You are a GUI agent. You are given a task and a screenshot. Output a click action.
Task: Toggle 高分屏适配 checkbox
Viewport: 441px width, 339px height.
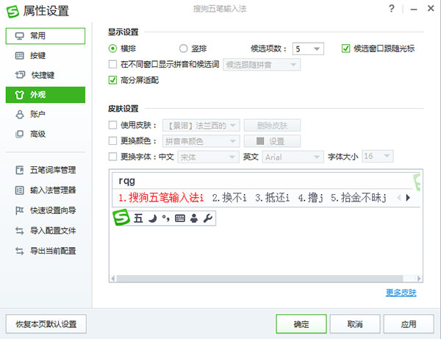coord(112,80)
